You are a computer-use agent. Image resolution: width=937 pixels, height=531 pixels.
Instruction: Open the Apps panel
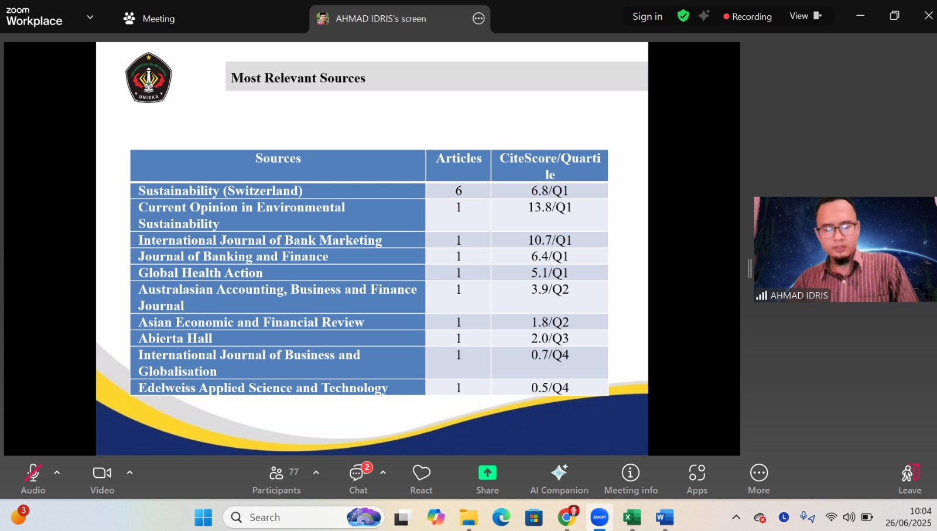click(x=697, y=479)
